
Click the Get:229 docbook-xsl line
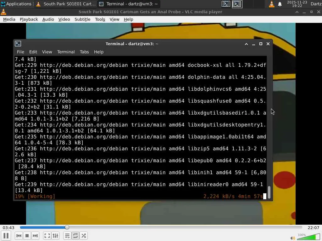point(140,68)
